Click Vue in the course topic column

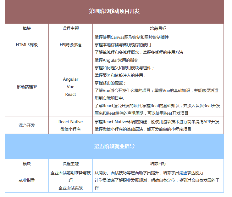70,87
